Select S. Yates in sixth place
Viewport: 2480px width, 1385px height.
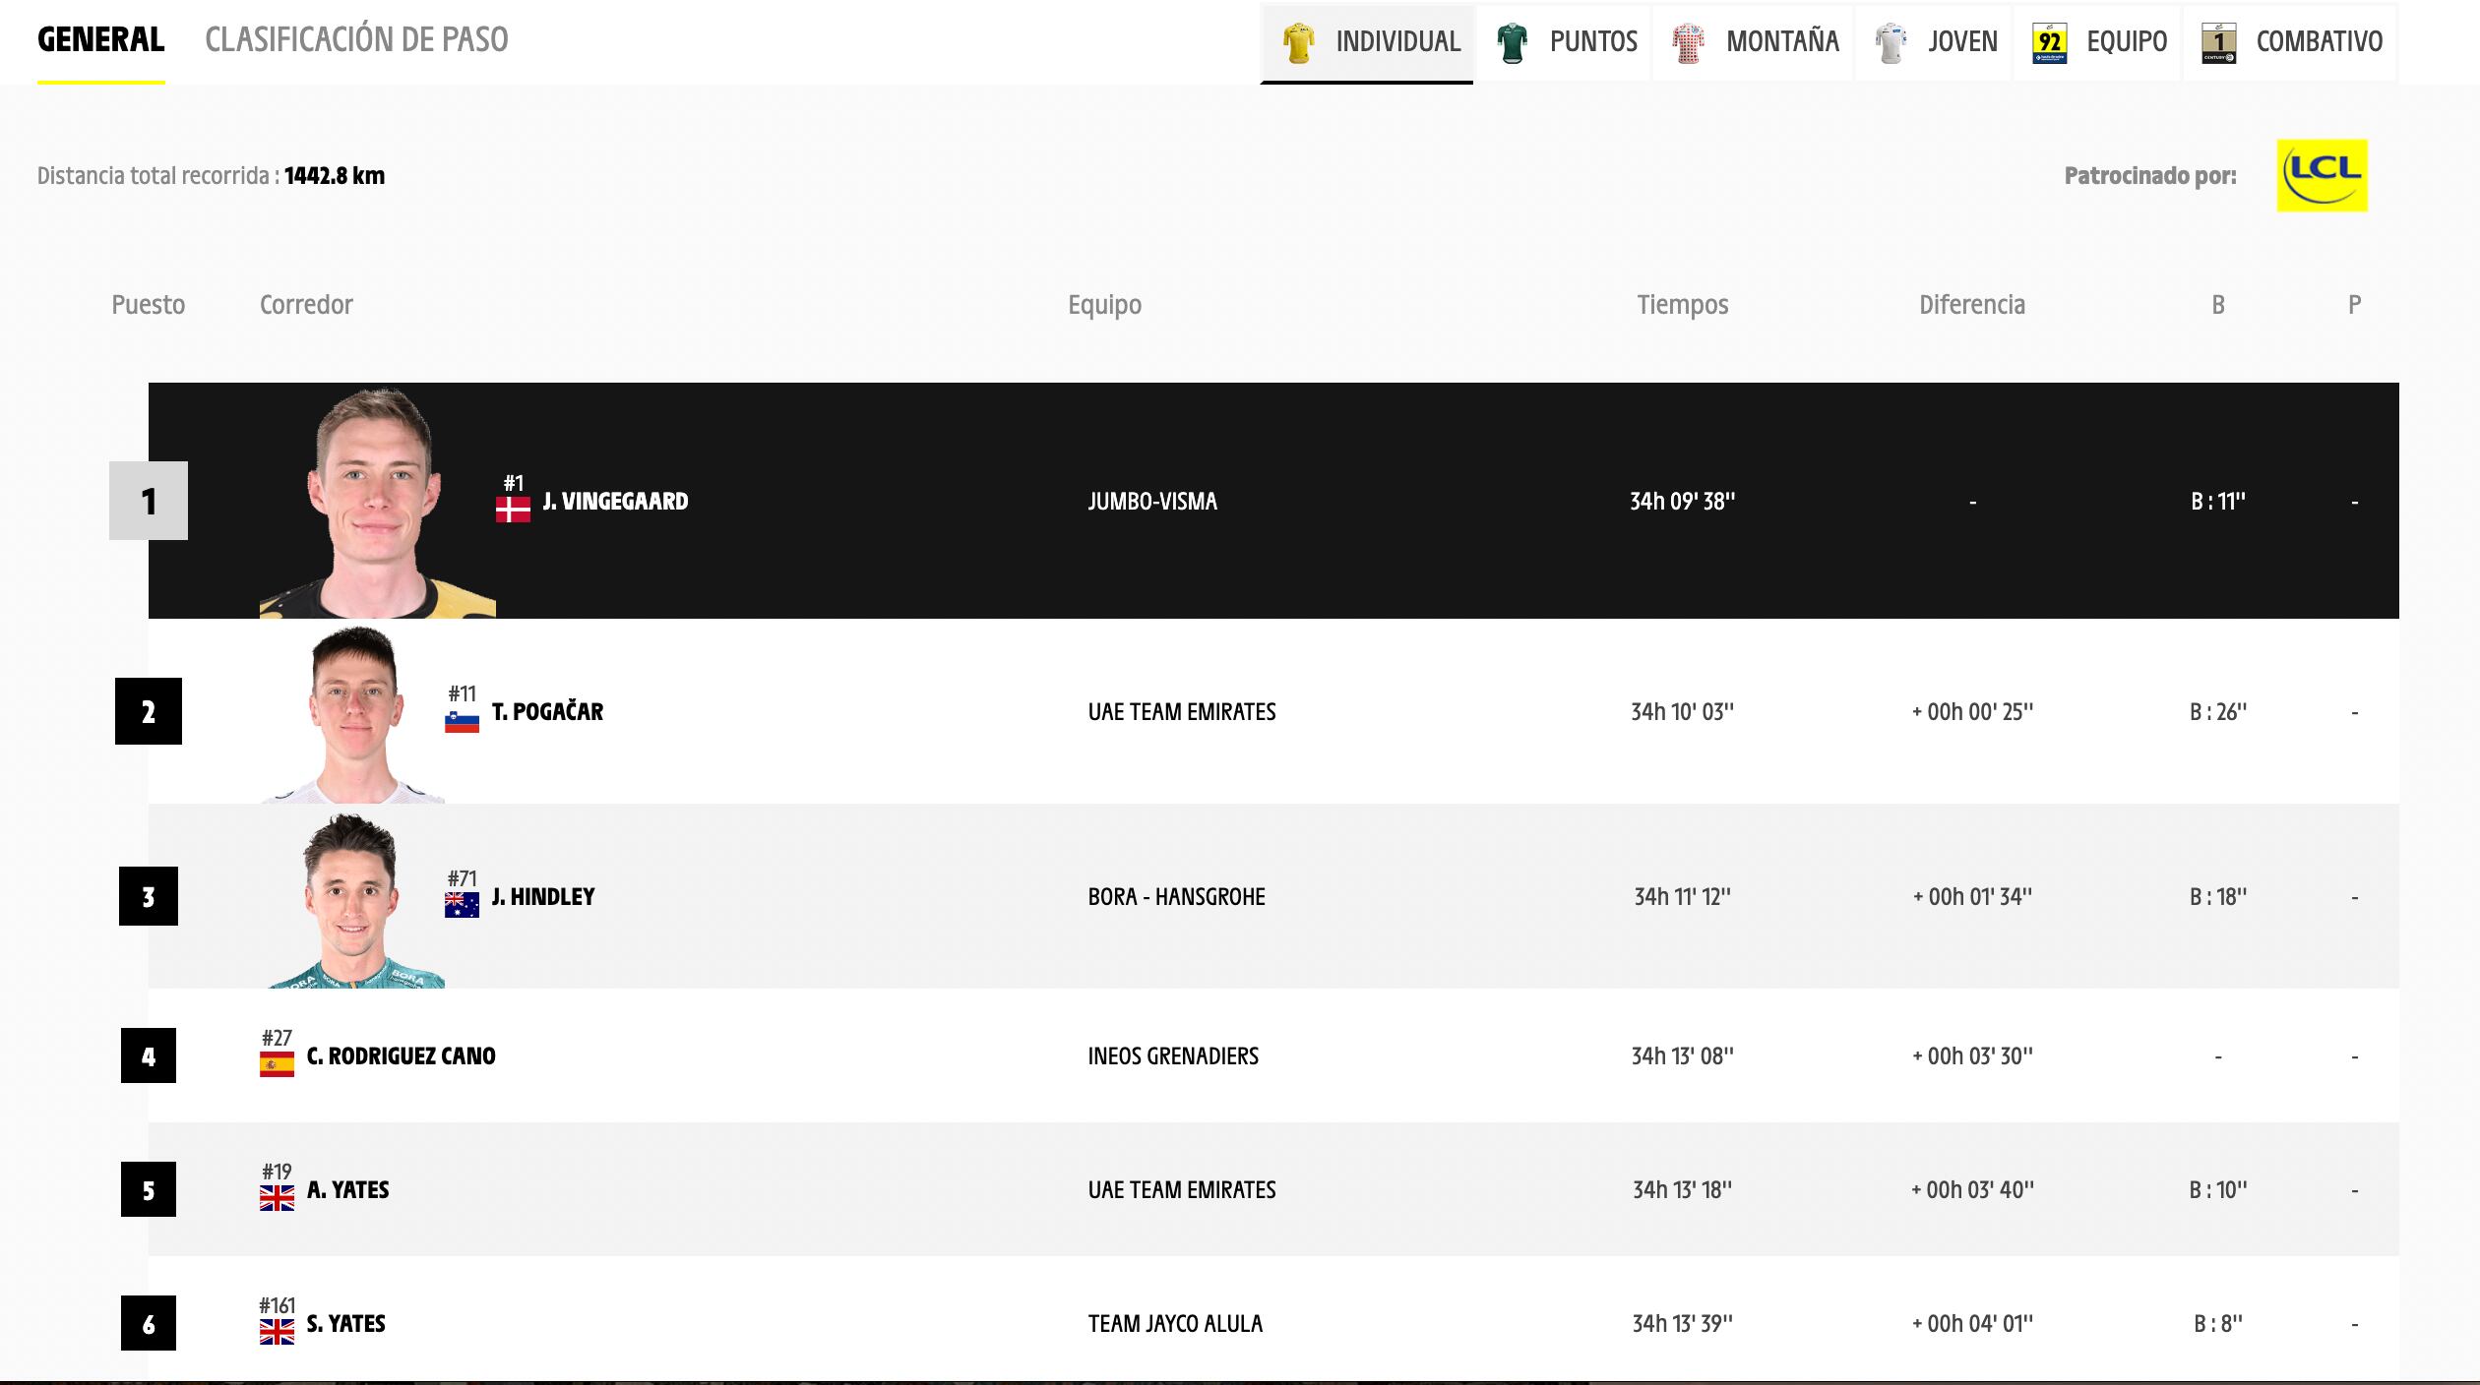pos(345,1324)
